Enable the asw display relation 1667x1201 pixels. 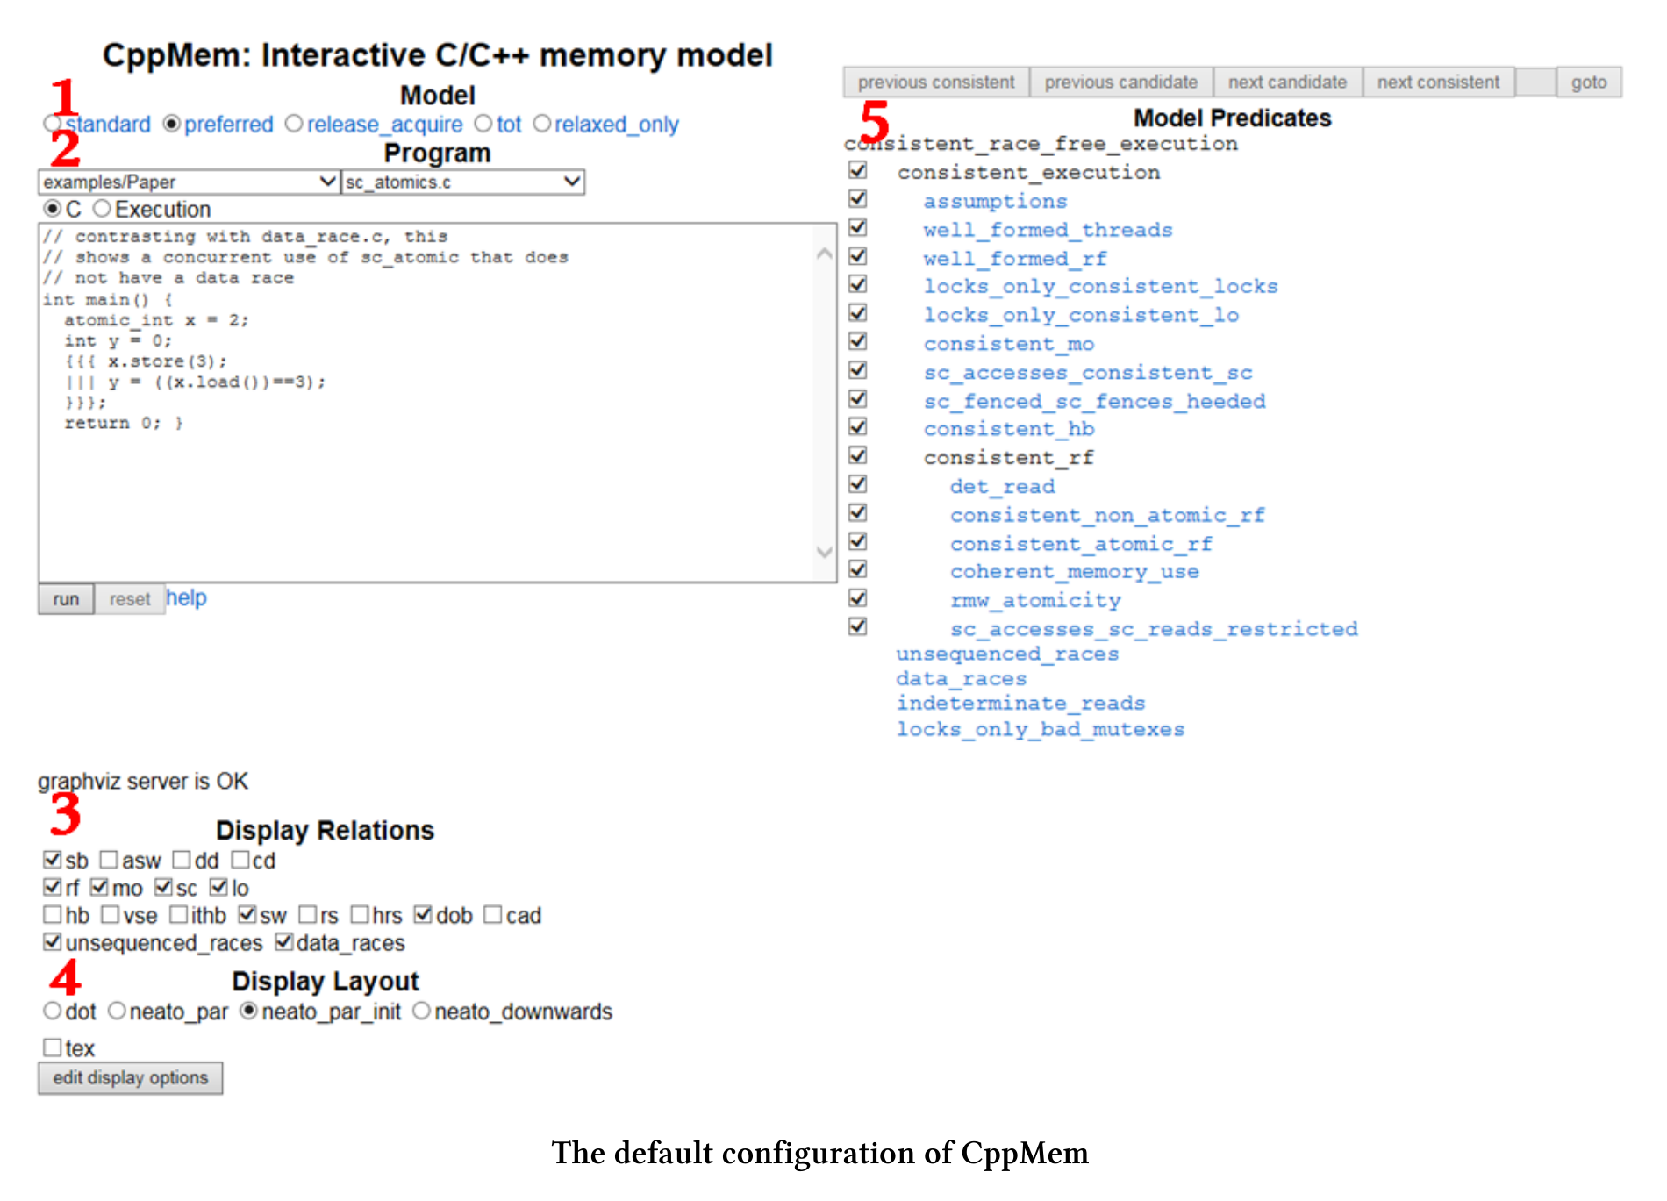click(110, 860)
